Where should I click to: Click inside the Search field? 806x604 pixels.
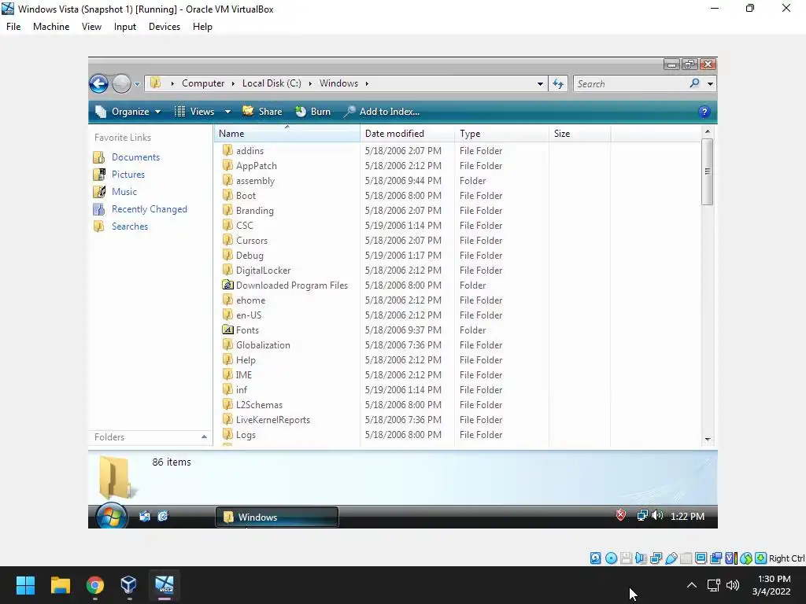[x=632, y=83]
